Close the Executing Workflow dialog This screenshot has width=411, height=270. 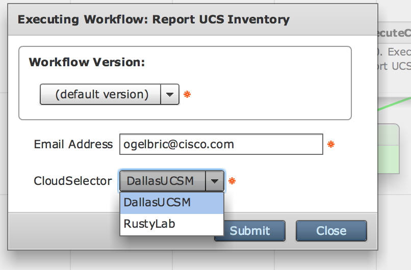point(331,231)
